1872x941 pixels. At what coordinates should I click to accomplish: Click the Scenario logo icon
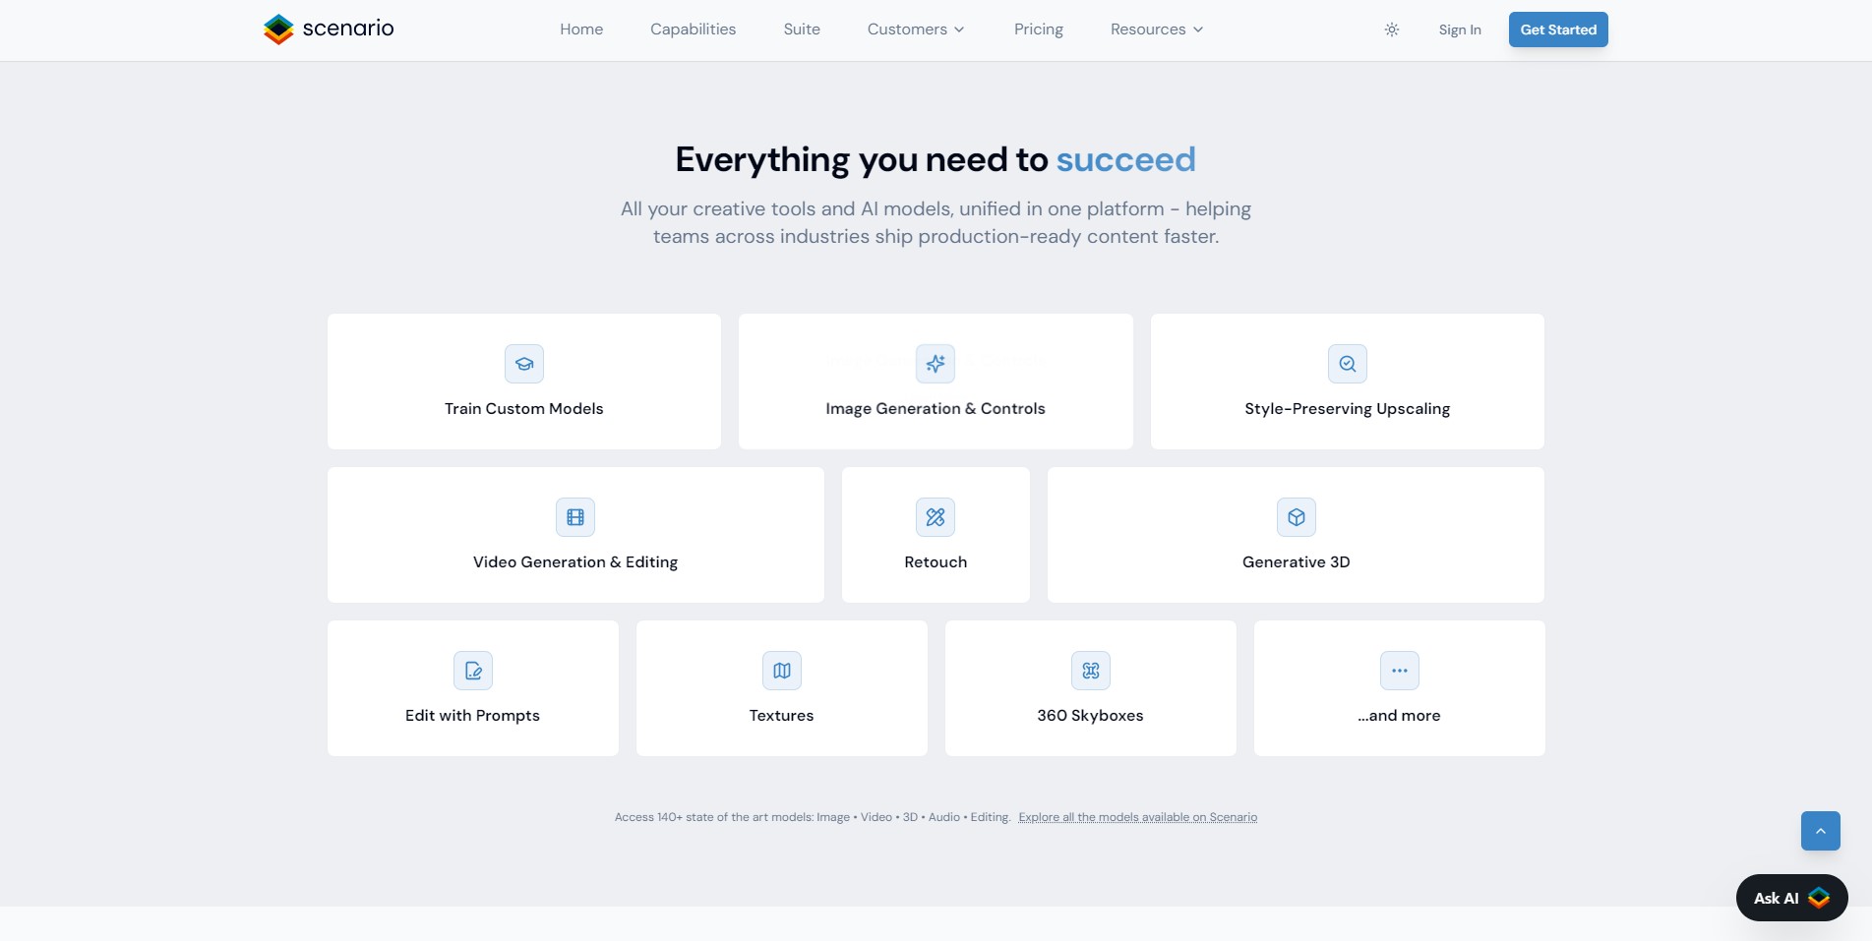[278, 29]
